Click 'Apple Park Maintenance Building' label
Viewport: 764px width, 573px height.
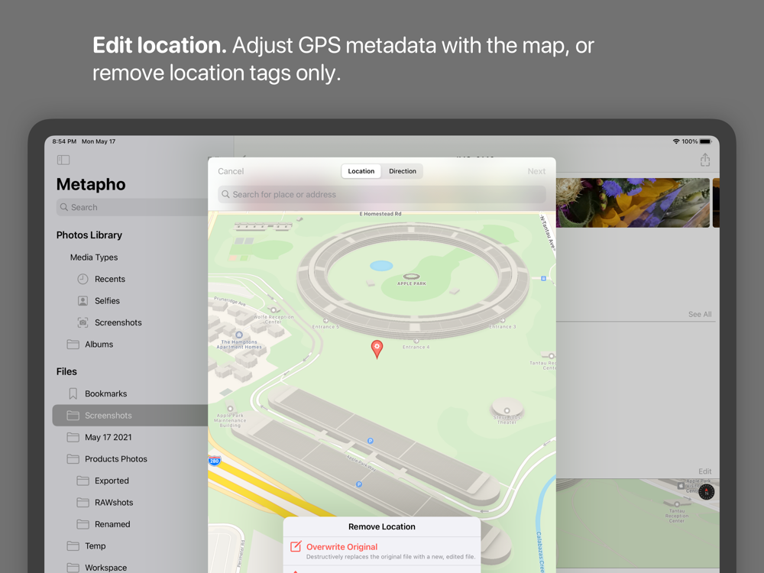point(230,420)
